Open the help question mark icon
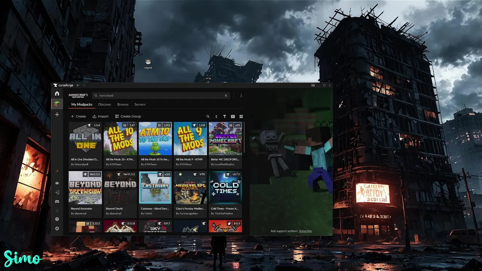The width and height of the screenshot is (482, 271). tap(57, 219)
